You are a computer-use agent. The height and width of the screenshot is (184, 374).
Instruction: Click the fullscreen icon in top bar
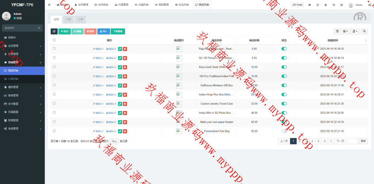(341, 5)
